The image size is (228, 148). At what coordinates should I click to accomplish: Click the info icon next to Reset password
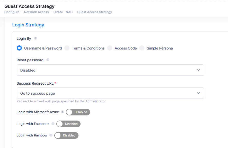48,60
